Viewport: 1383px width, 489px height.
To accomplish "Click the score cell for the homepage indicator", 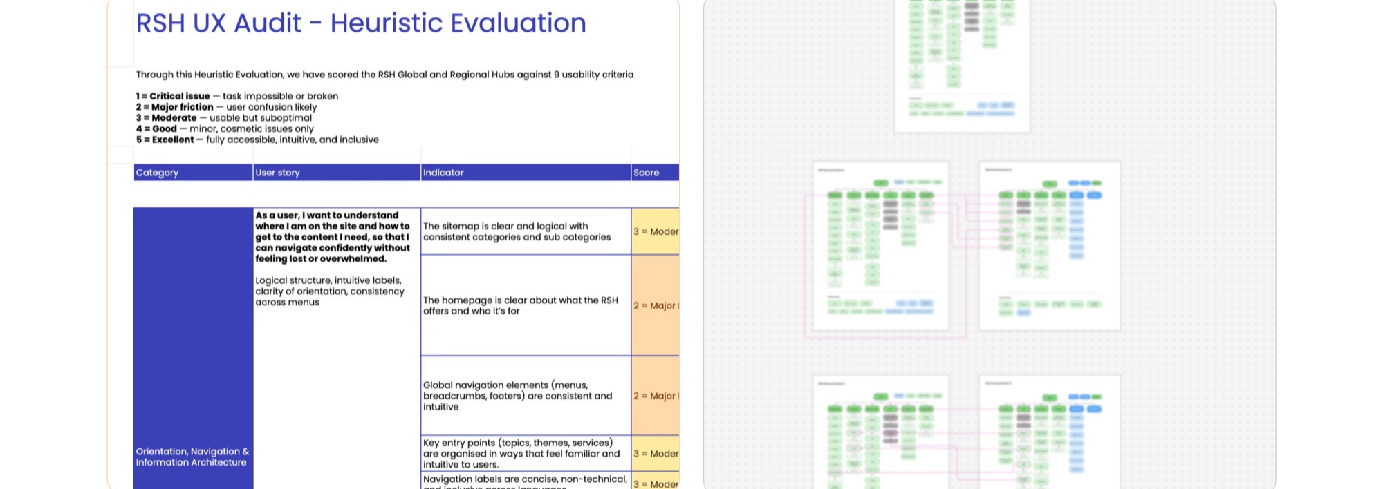I will pyautogui.click(x=656, y=305).
